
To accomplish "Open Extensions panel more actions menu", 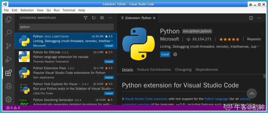I will pyautogui.click(x=110, y=18).
